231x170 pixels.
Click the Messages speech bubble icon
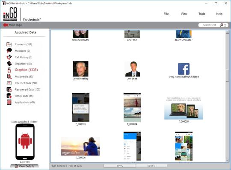[9, 50]
